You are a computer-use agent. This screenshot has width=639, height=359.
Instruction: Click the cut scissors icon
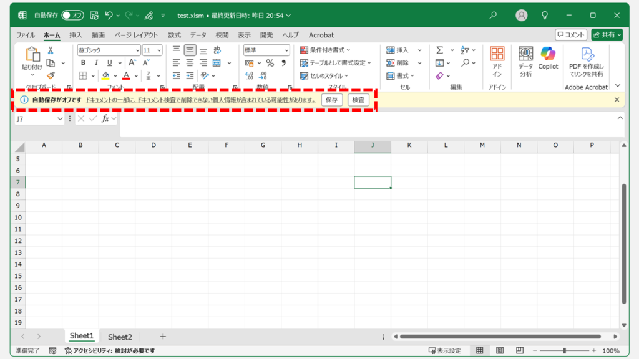[x=51, y=50]
